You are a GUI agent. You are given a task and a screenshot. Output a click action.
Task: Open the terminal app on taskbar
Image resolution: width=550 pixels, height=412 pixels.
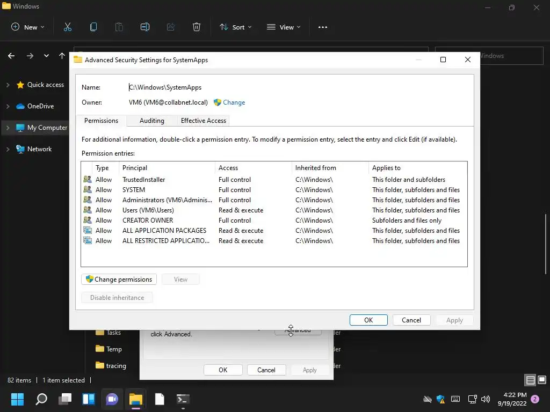click(183, 399)
